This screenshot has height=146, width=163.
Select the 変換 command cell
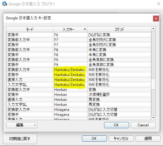click(119, 90)
